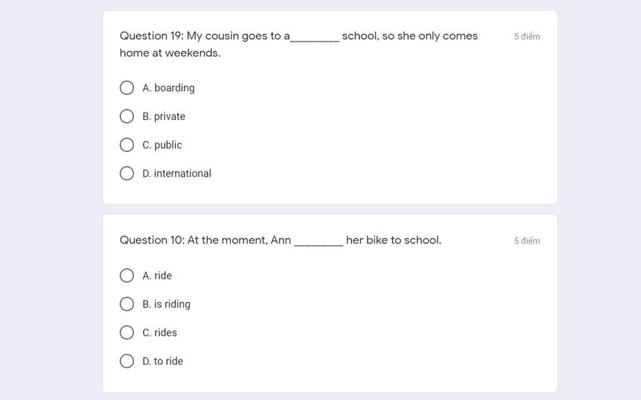The image size is (641, 400).
Task: Pick the 'D. international' radio button
Action: [126, 173]
